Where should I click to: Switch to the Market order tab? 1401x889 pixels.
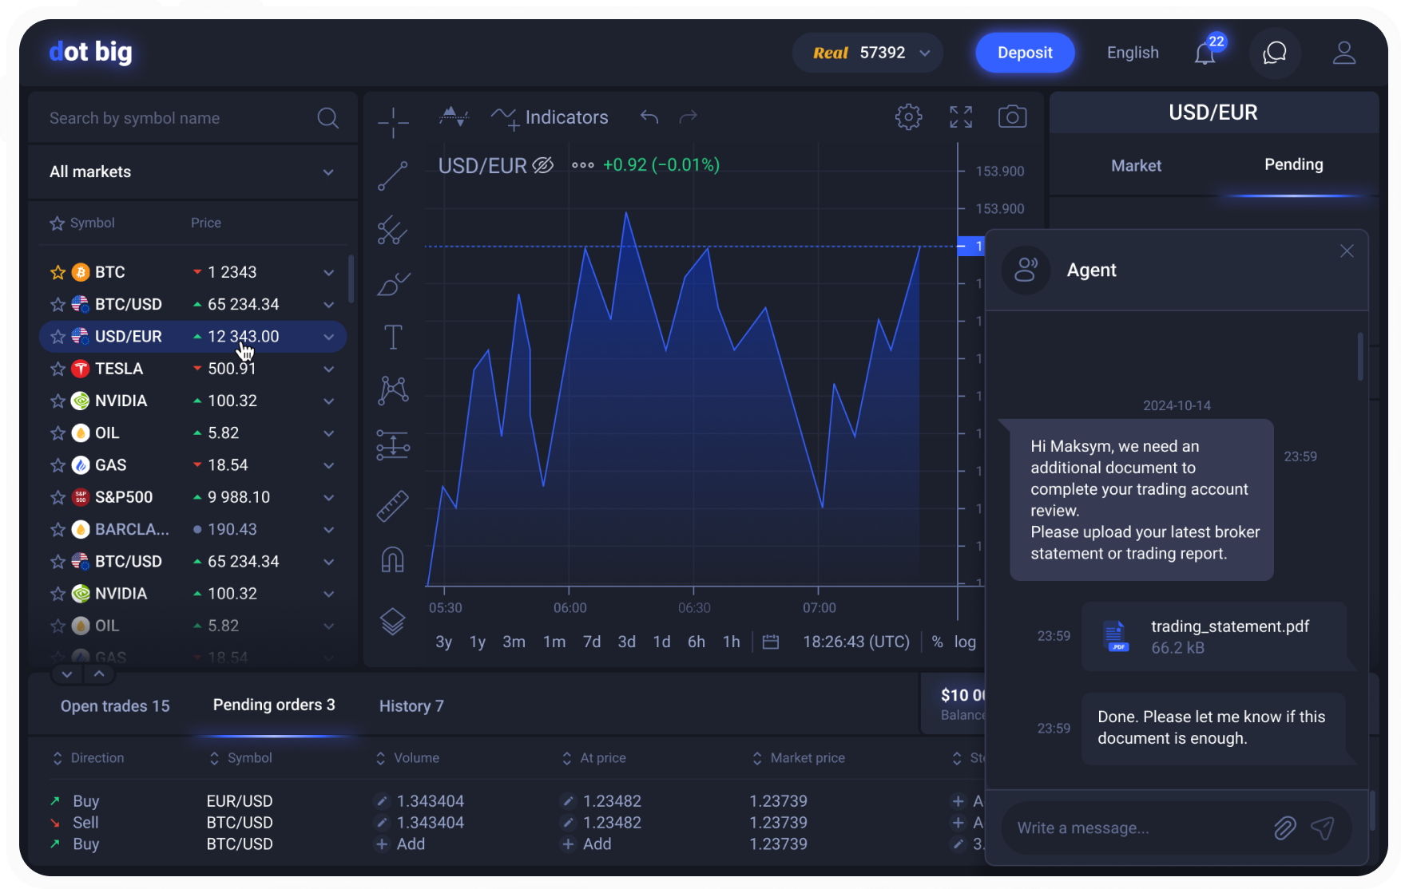click(x=1136, y=165)
